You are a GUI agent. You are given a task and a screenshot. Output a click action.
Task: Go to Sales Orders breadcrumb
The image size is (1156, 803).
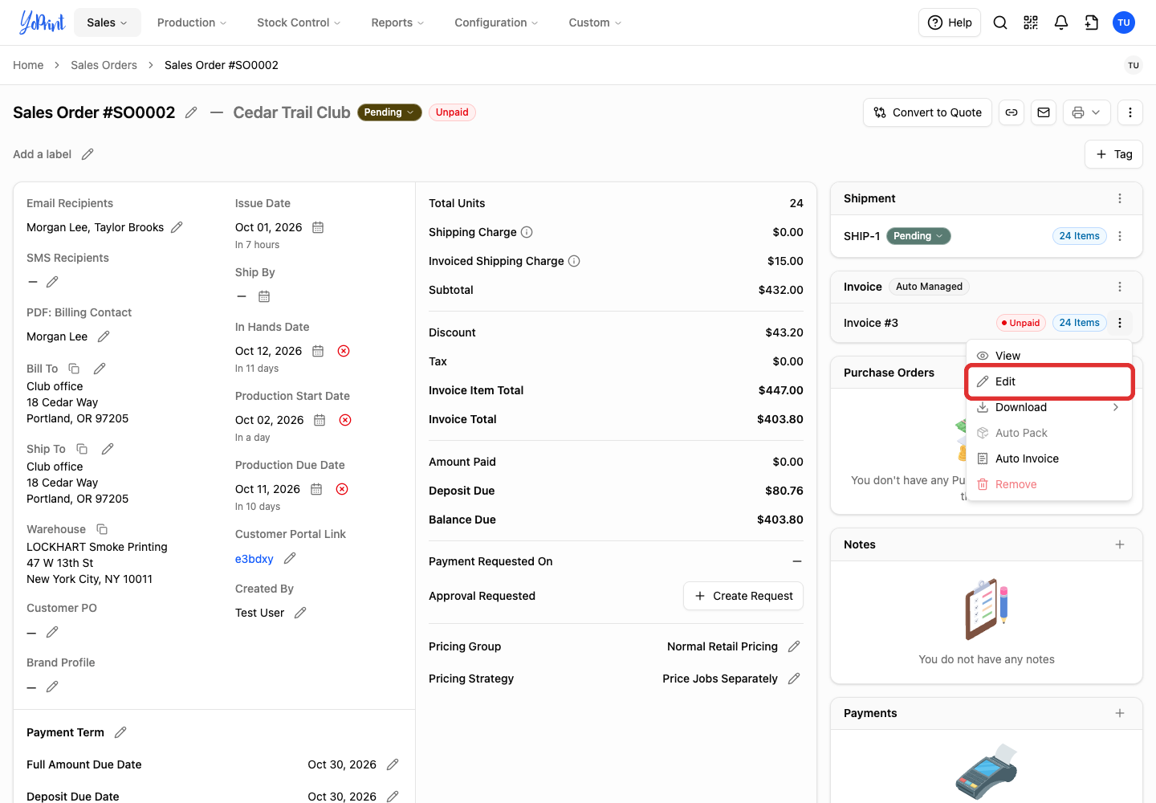(x=104, y=65)
